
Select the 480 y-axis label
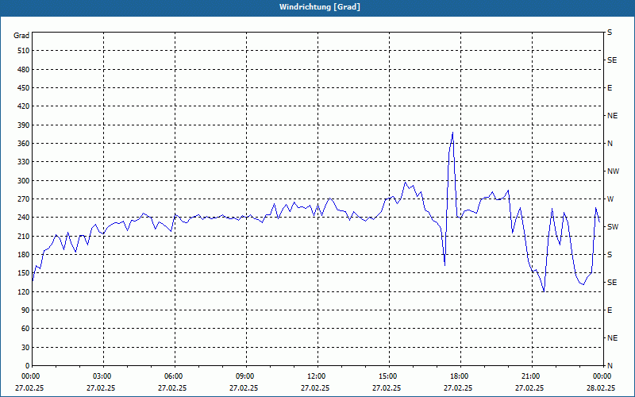point(24,69)
